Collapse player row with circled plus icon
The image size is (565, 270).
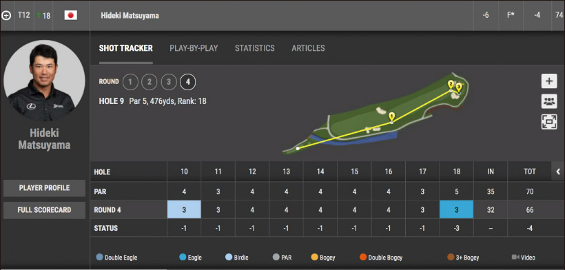[x=6, y=16]
